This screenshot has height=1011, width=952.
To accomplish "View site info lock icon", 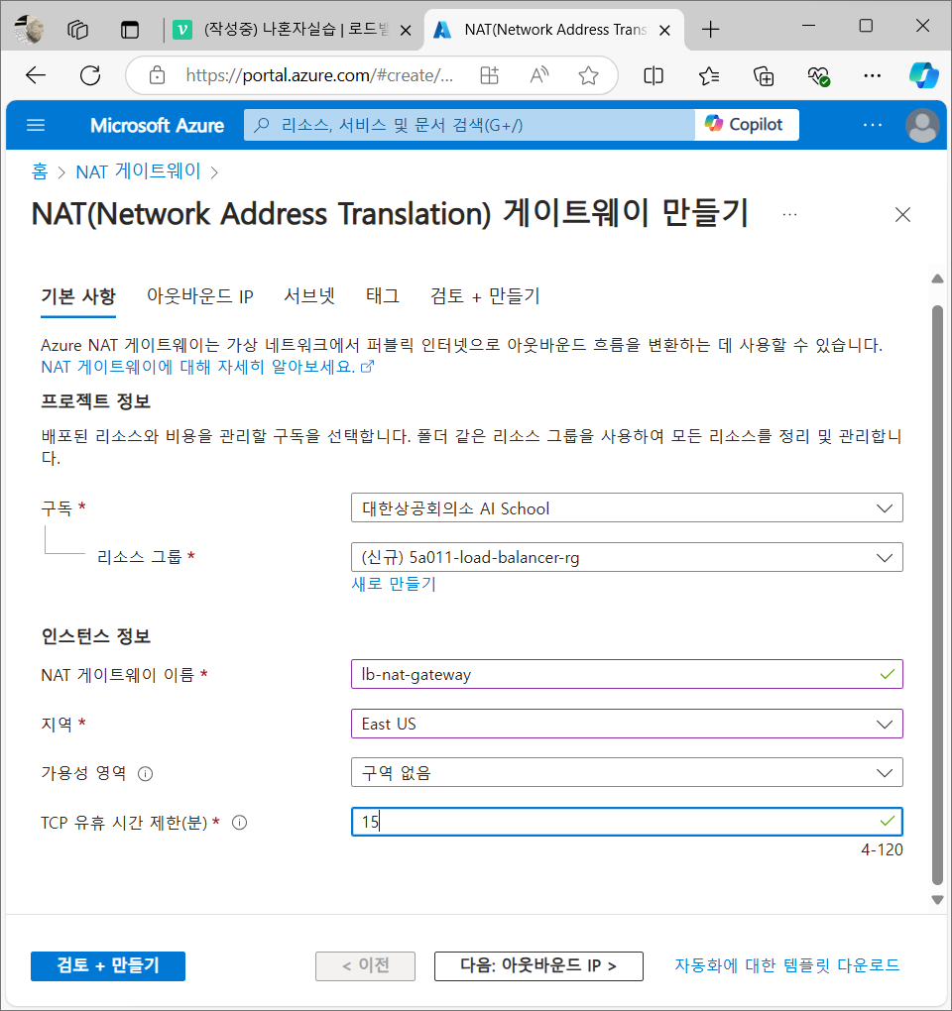I will [157, 75].
